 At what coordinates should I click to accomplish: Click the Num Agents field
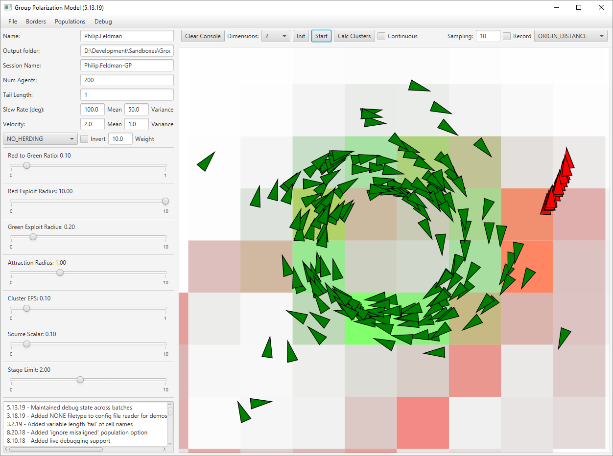click(127, 80)
